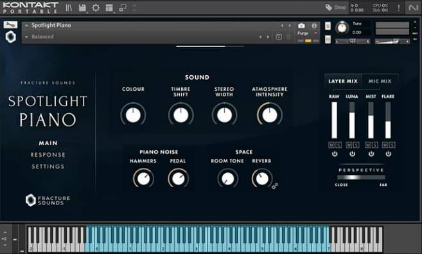
Task: Toggle RAW layer power icon
Action: point(335,154)
